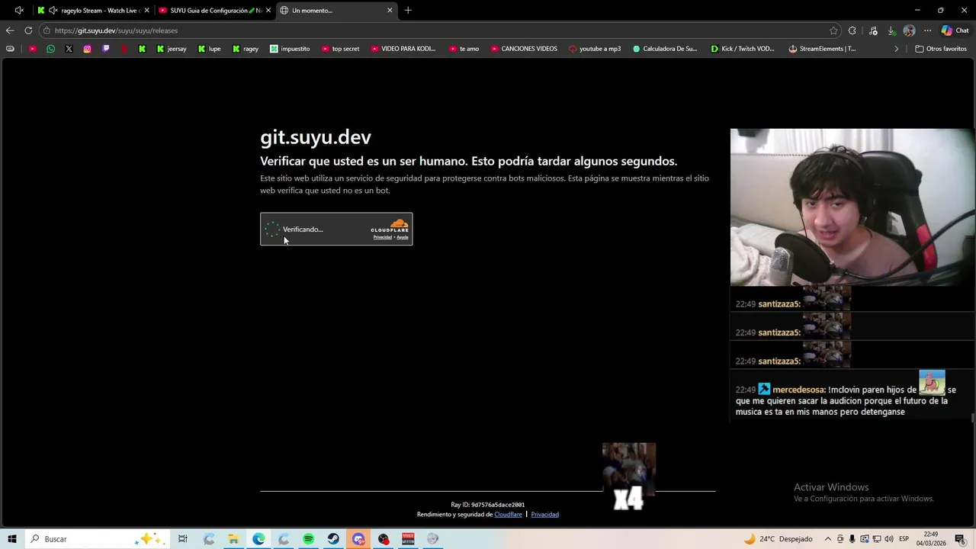This screenshot has width=976, height=549.
Task: Open 'impuestito' bookmark
Action: pyautogui.click(x=290, y=49)
